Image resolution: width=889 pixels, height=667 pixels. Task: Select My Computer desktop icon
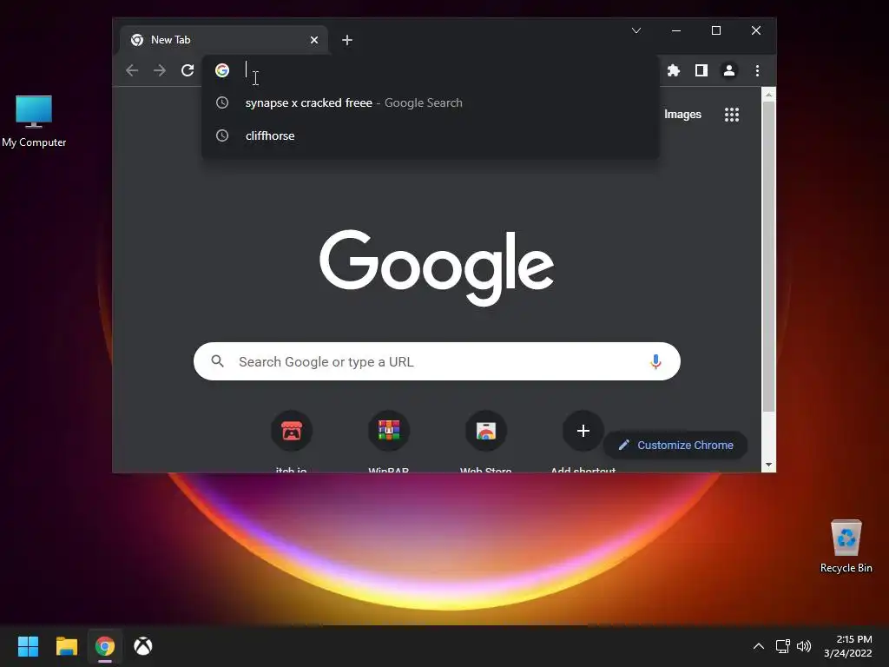[34, 122]
